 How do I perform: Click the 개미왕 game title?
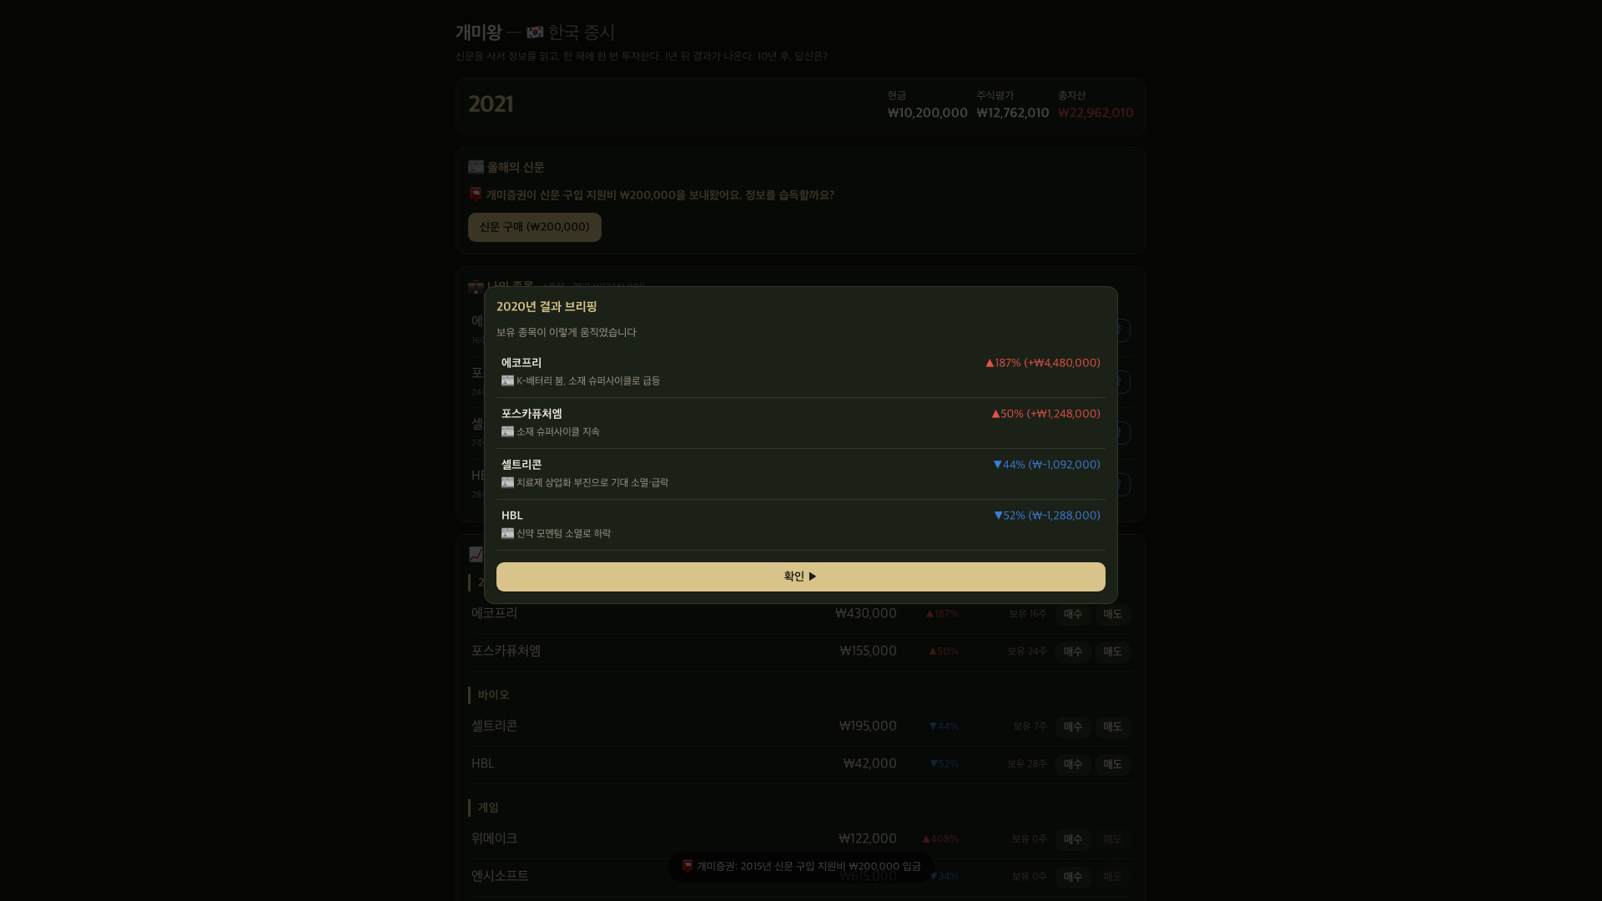tap(479, 33)
